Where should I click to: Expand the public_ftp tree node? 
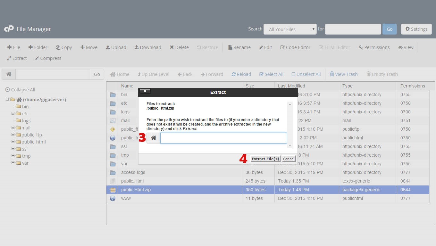point(13,135)
